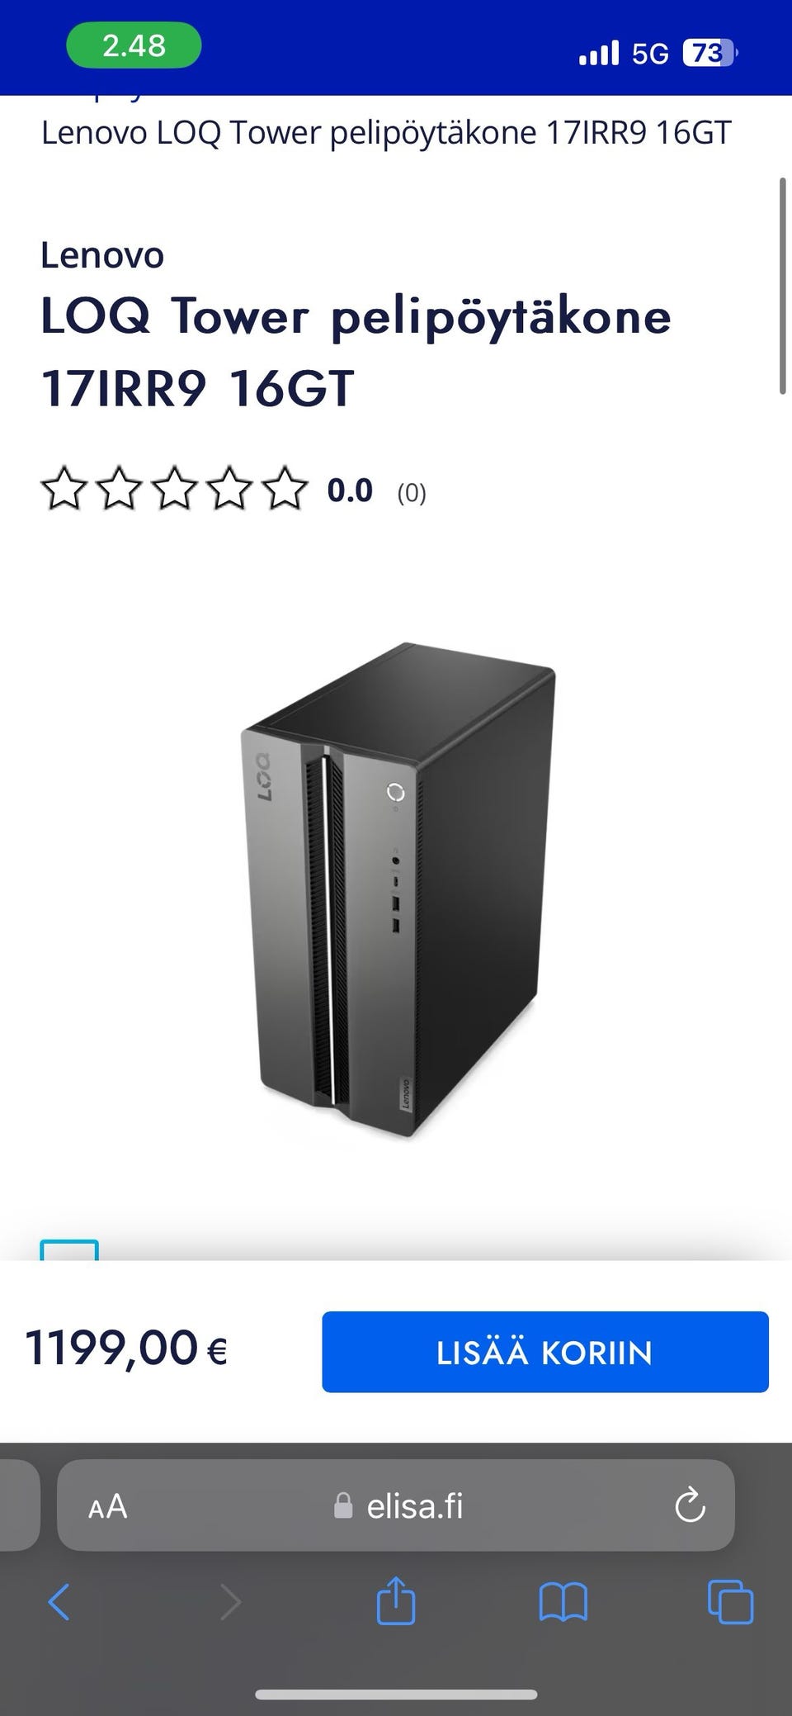
Task: Open the Safari share sheet icon
Action: 396,1600
